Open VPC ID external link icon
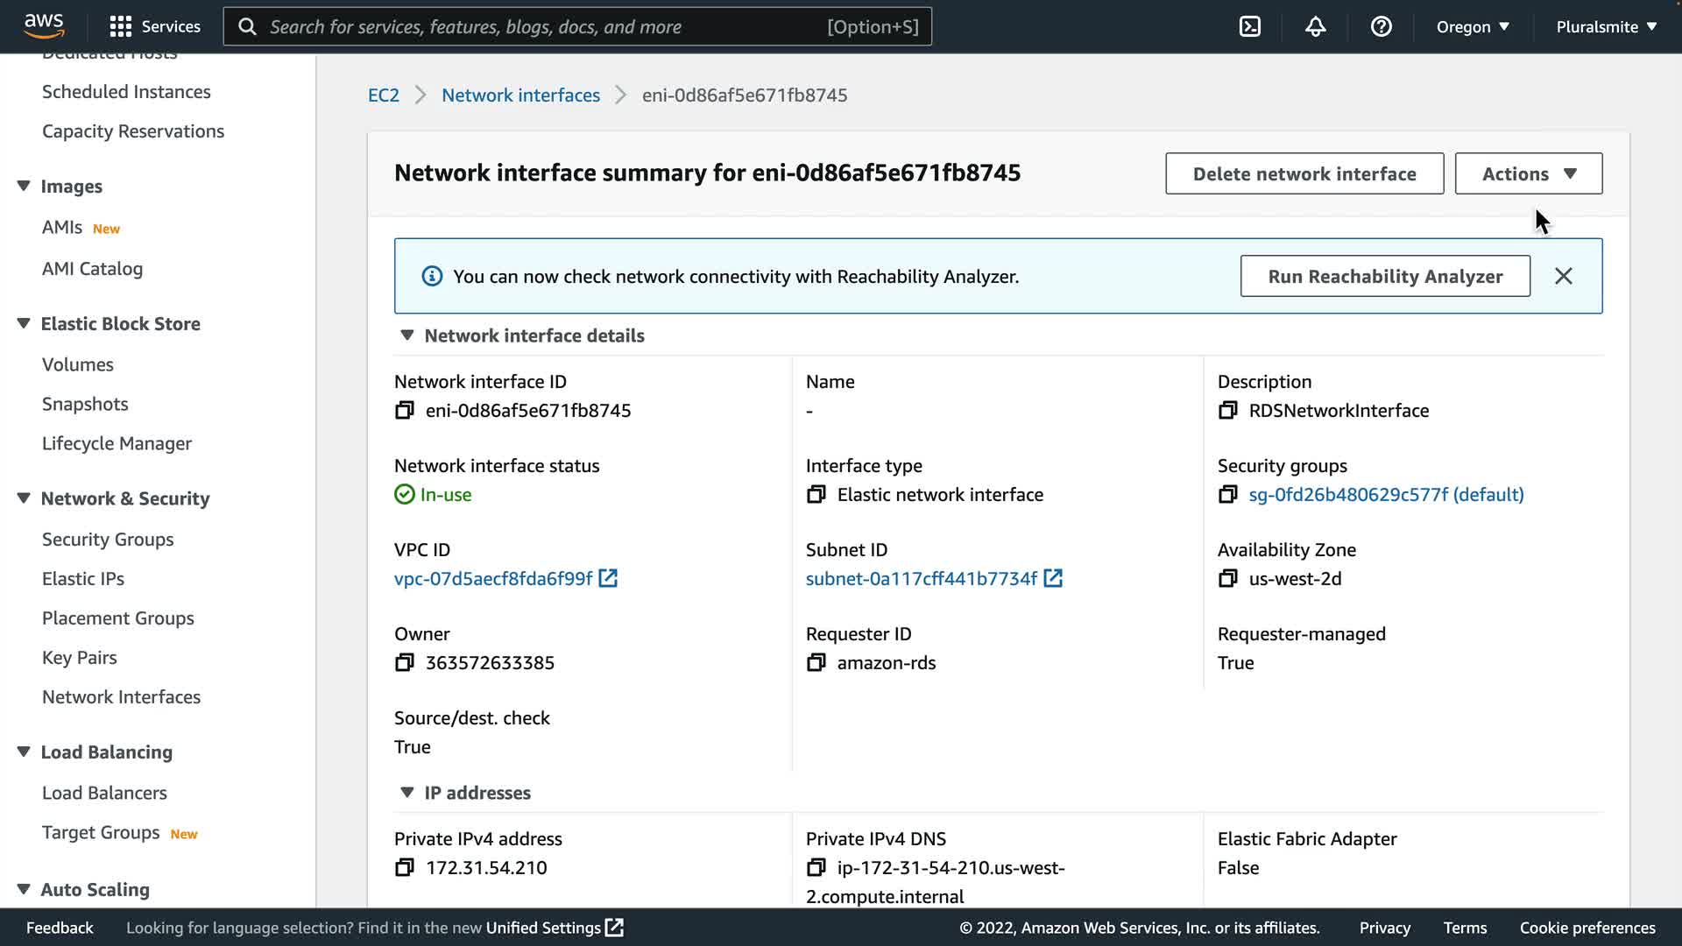Viewport: 1682px width, 946px height. tap(608, 578)
